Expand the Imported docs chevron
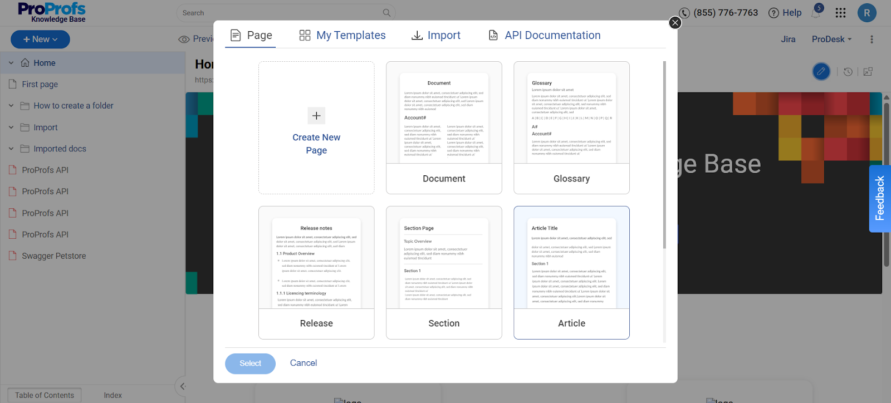This screenshot has width=891, height=403. (x=11, y=149)
